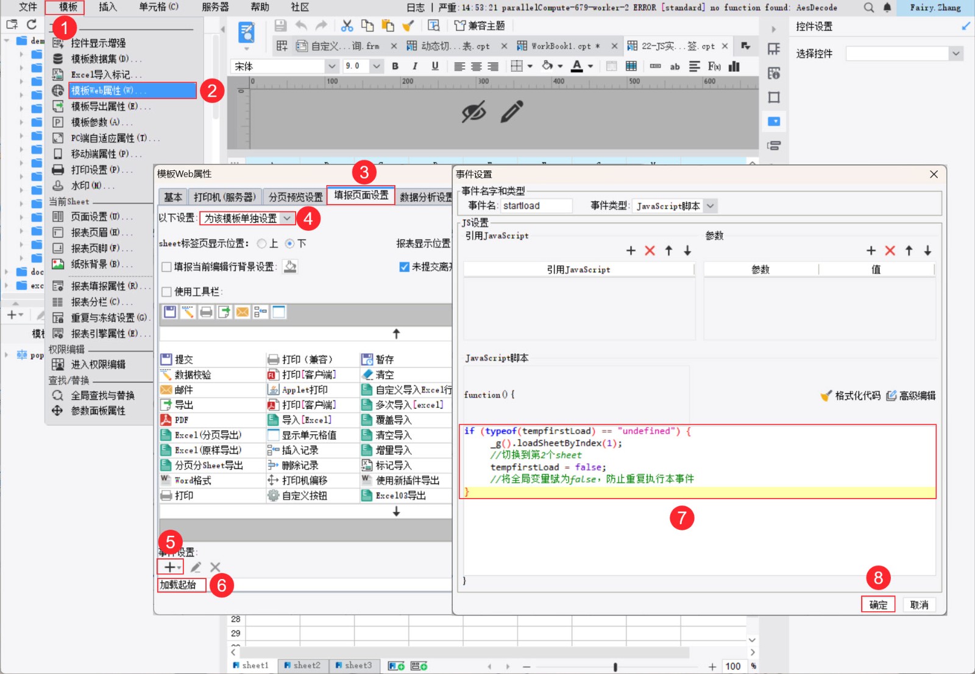Expand the pop tree item

(7, 354)
